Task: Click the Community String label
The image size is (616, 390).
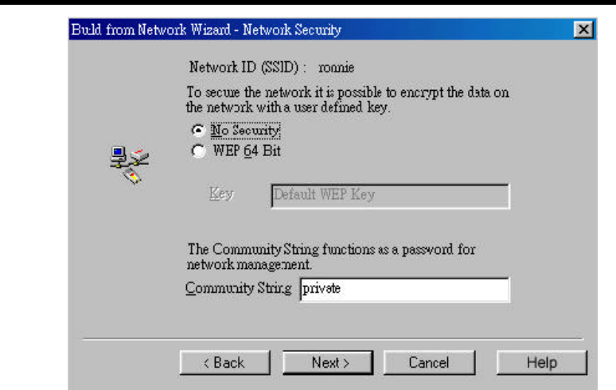Action: click(239, 288)
